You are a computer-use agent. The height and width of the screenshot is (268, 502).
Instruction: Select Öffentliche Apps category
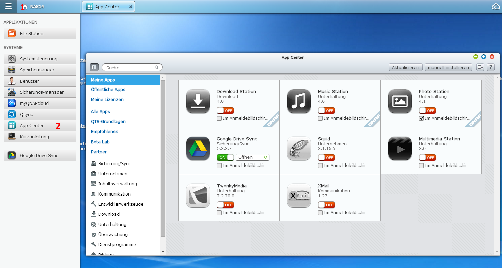pos(108,90)
